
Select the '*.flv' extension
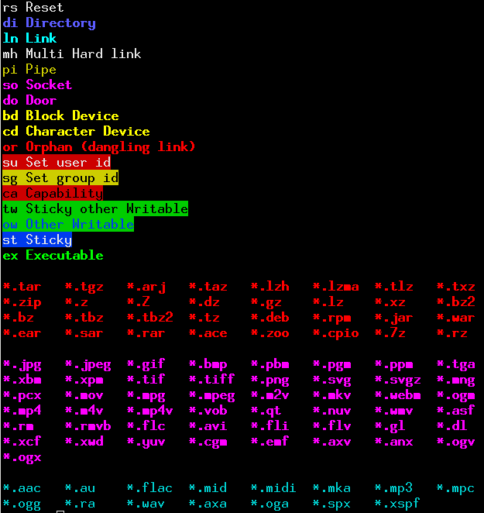point(331,426)
